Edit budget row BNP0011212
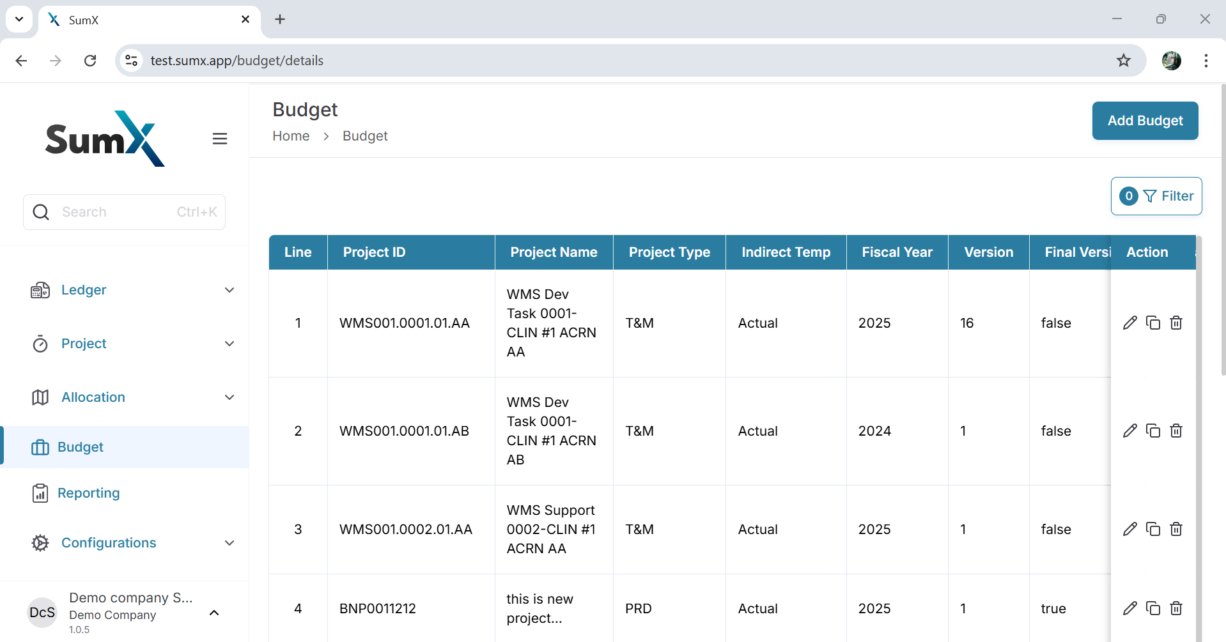This screenshot has width=1226, height=642. point(1130,608)
